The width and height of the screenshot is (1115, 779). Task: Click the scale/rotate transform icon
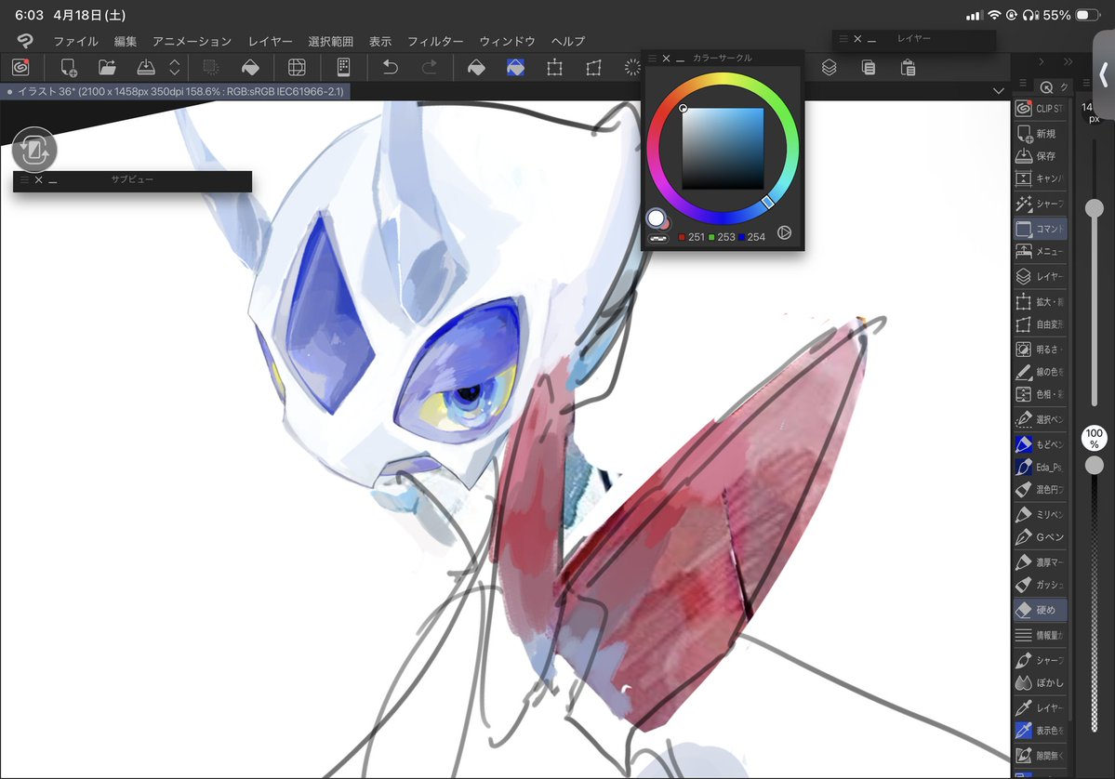[x=554, y=68]
